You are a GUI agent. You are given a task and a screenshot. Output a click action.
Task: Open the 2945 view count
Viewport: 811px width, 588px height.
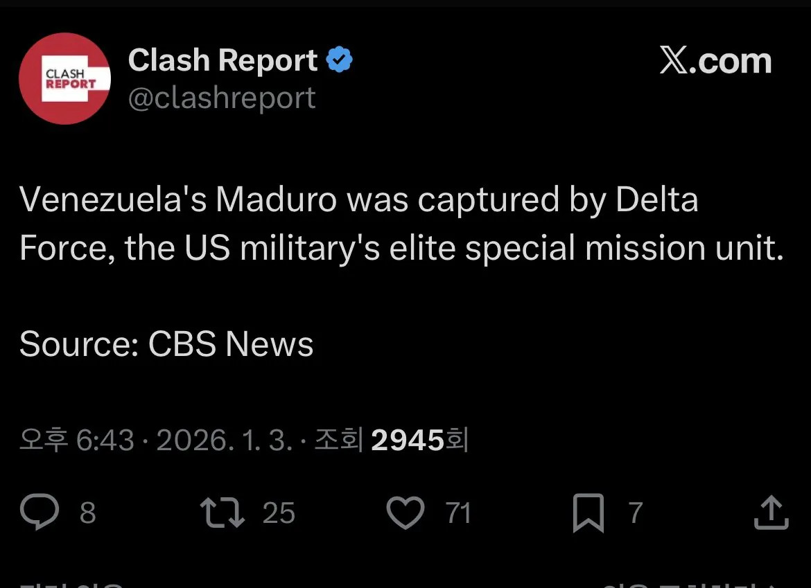(407, 440)
